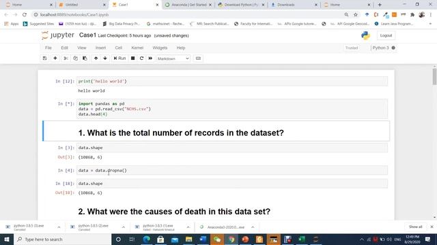Open the Cell menu

coord(118,48)
